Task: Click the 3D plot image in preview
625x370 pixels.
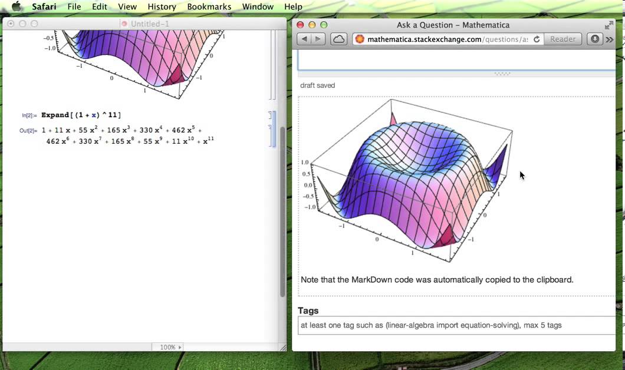Action: click(407, 180)
